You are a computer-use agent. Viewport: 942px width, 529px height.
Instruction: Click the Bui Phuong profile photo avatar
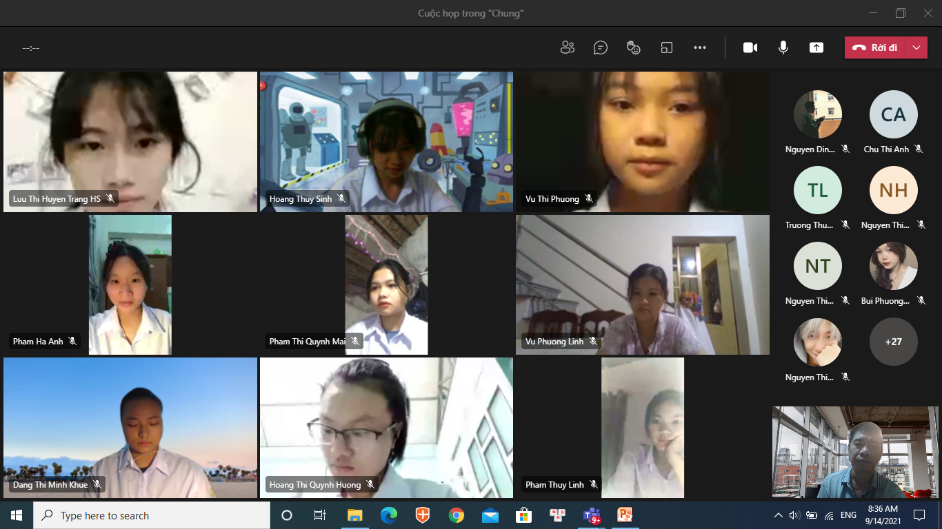[894, 266]
